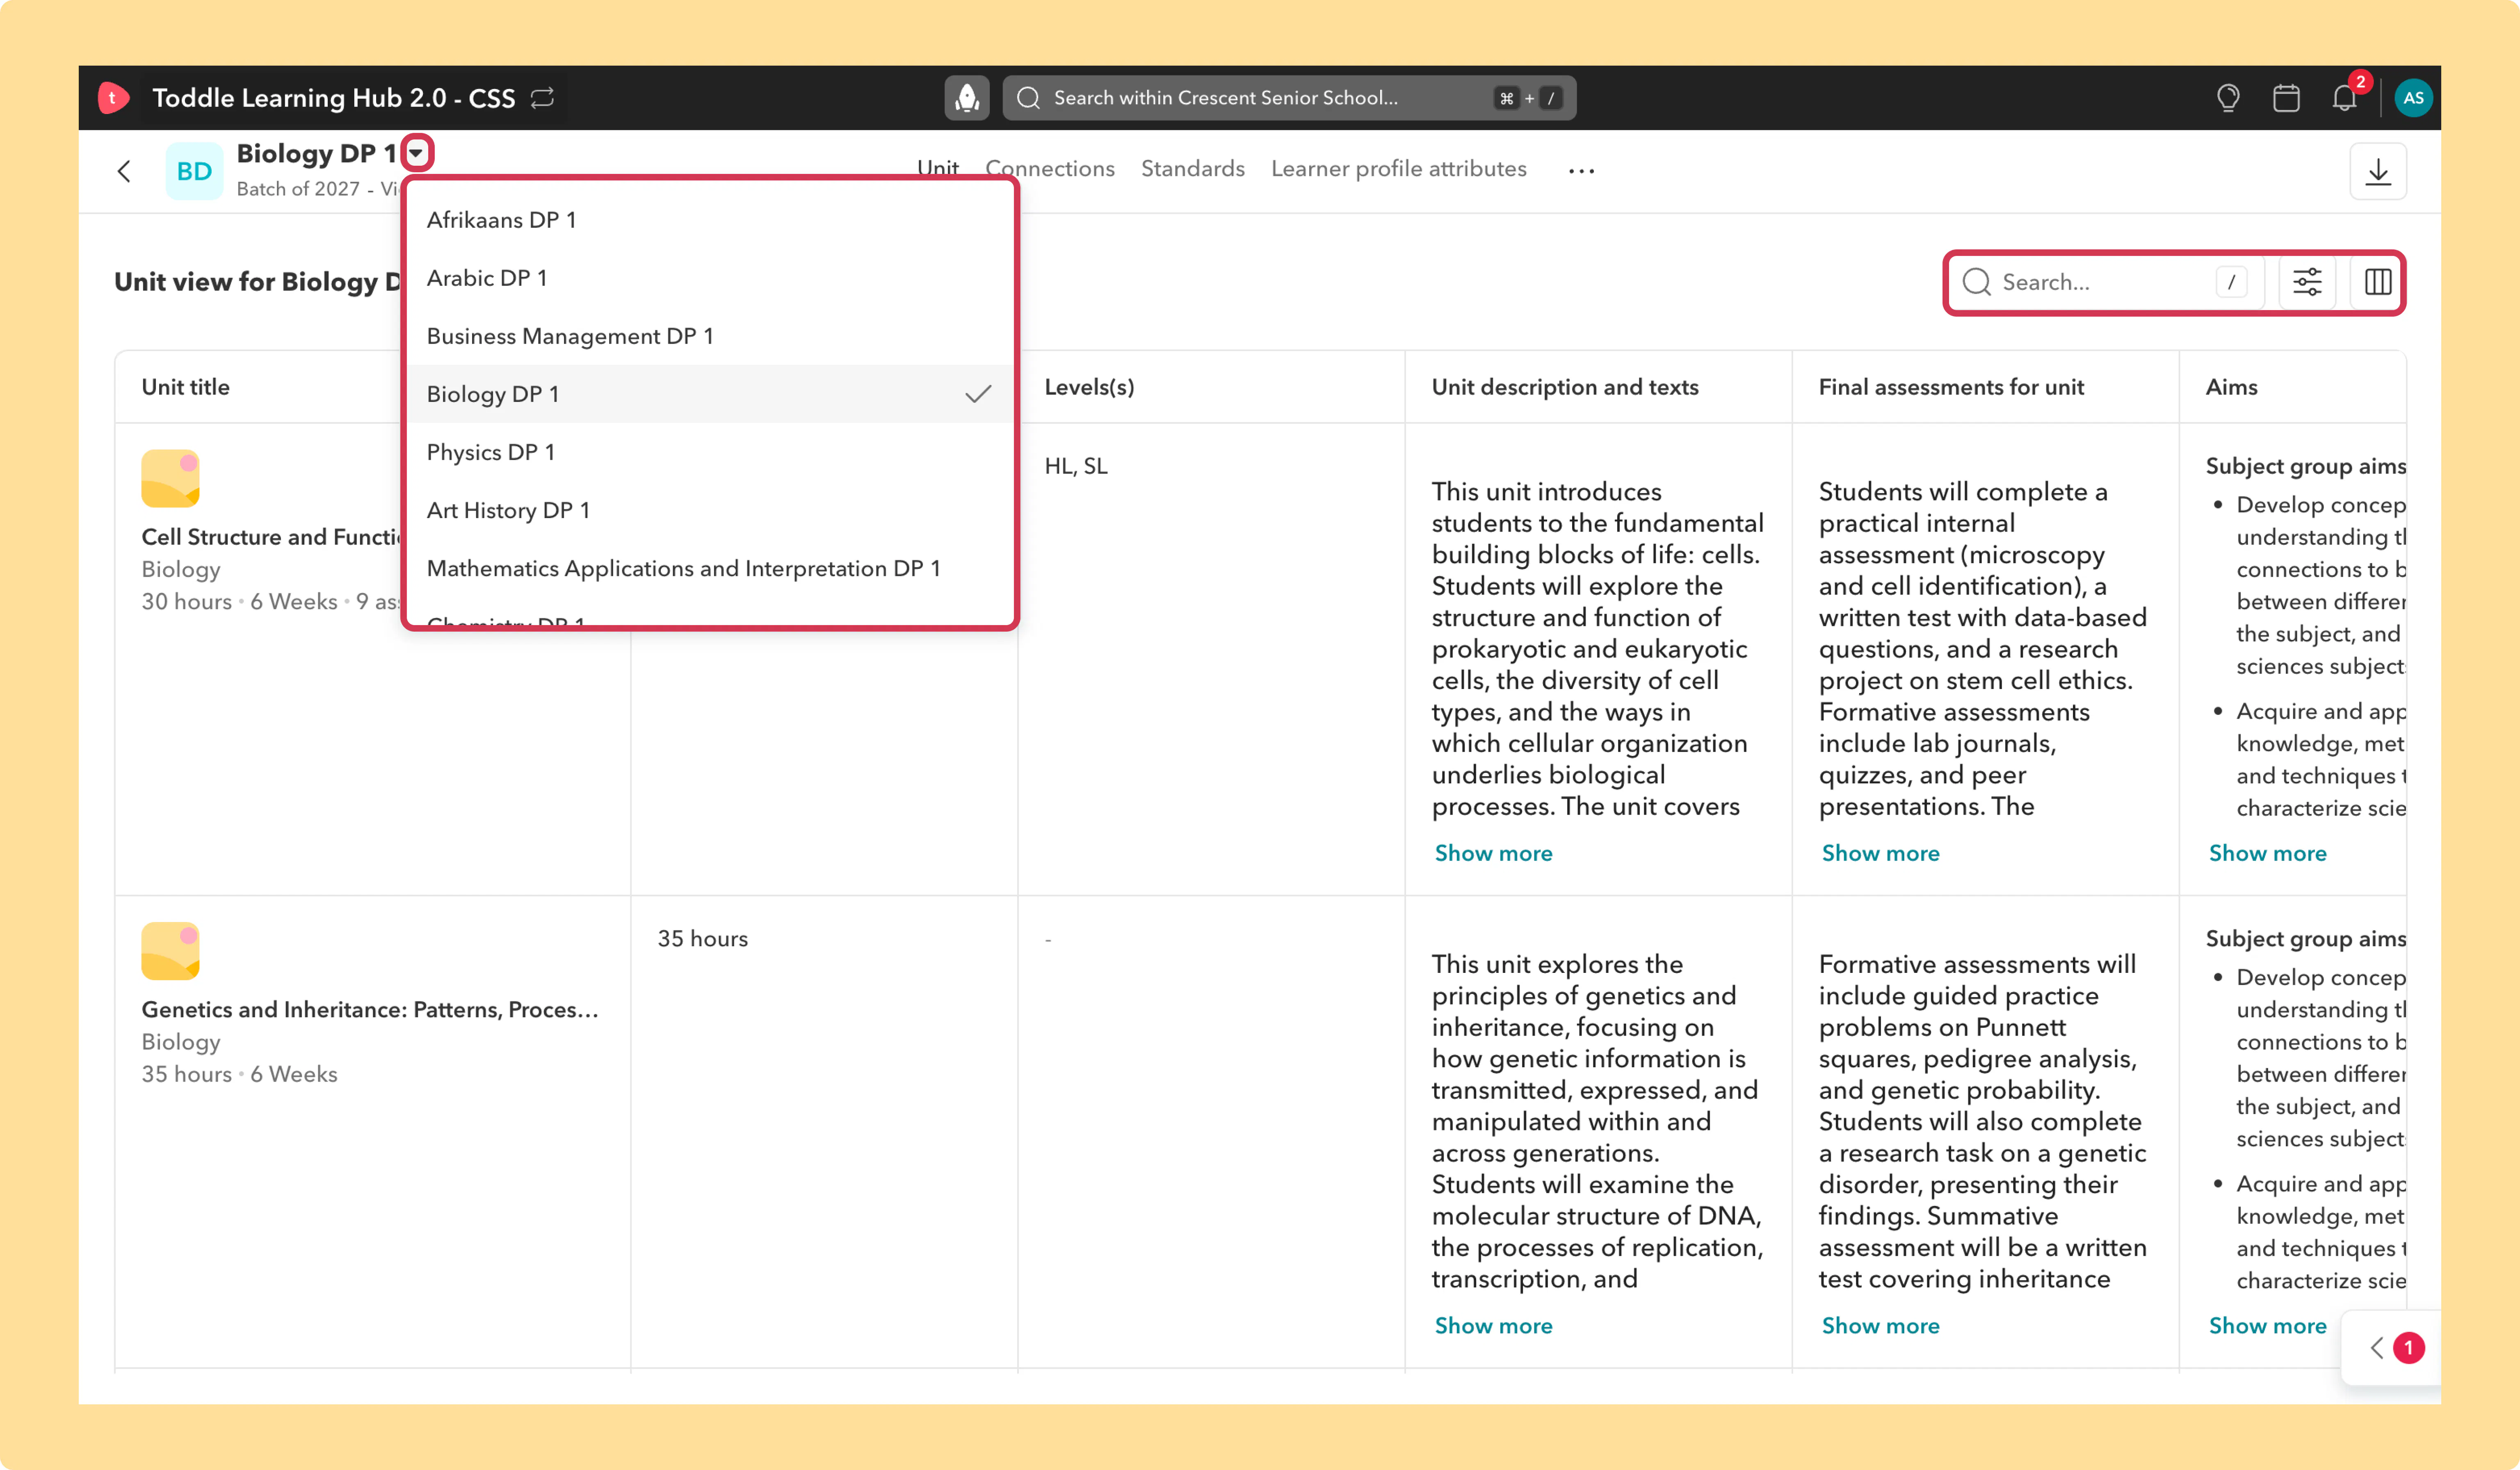Go back with the left arrow
Viewport: 2520px width, 1470px height.
pyautogui.click(x=124, y=171)
